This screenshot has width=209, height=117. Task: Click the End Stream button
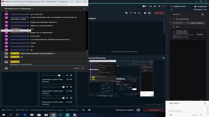(x=154, y=110)
